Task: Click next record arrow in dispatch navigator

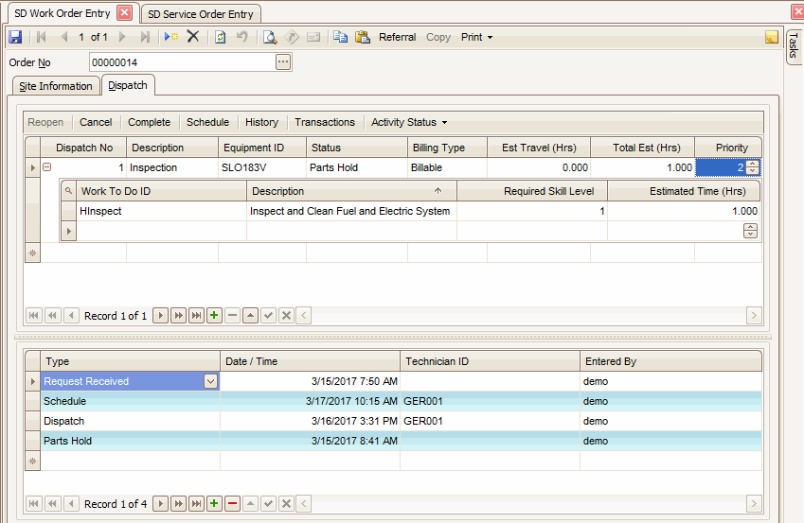Action: tap(160, 316)
